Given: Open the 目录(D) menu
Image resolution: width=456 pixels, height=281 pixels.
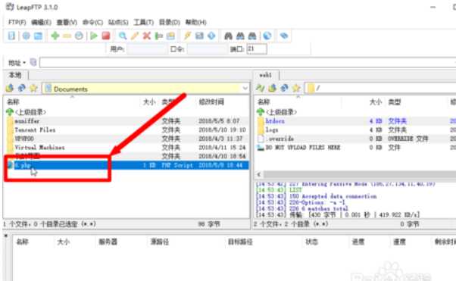Looking at the screenshot, I should pyautogui.click(x=169, y=22).
